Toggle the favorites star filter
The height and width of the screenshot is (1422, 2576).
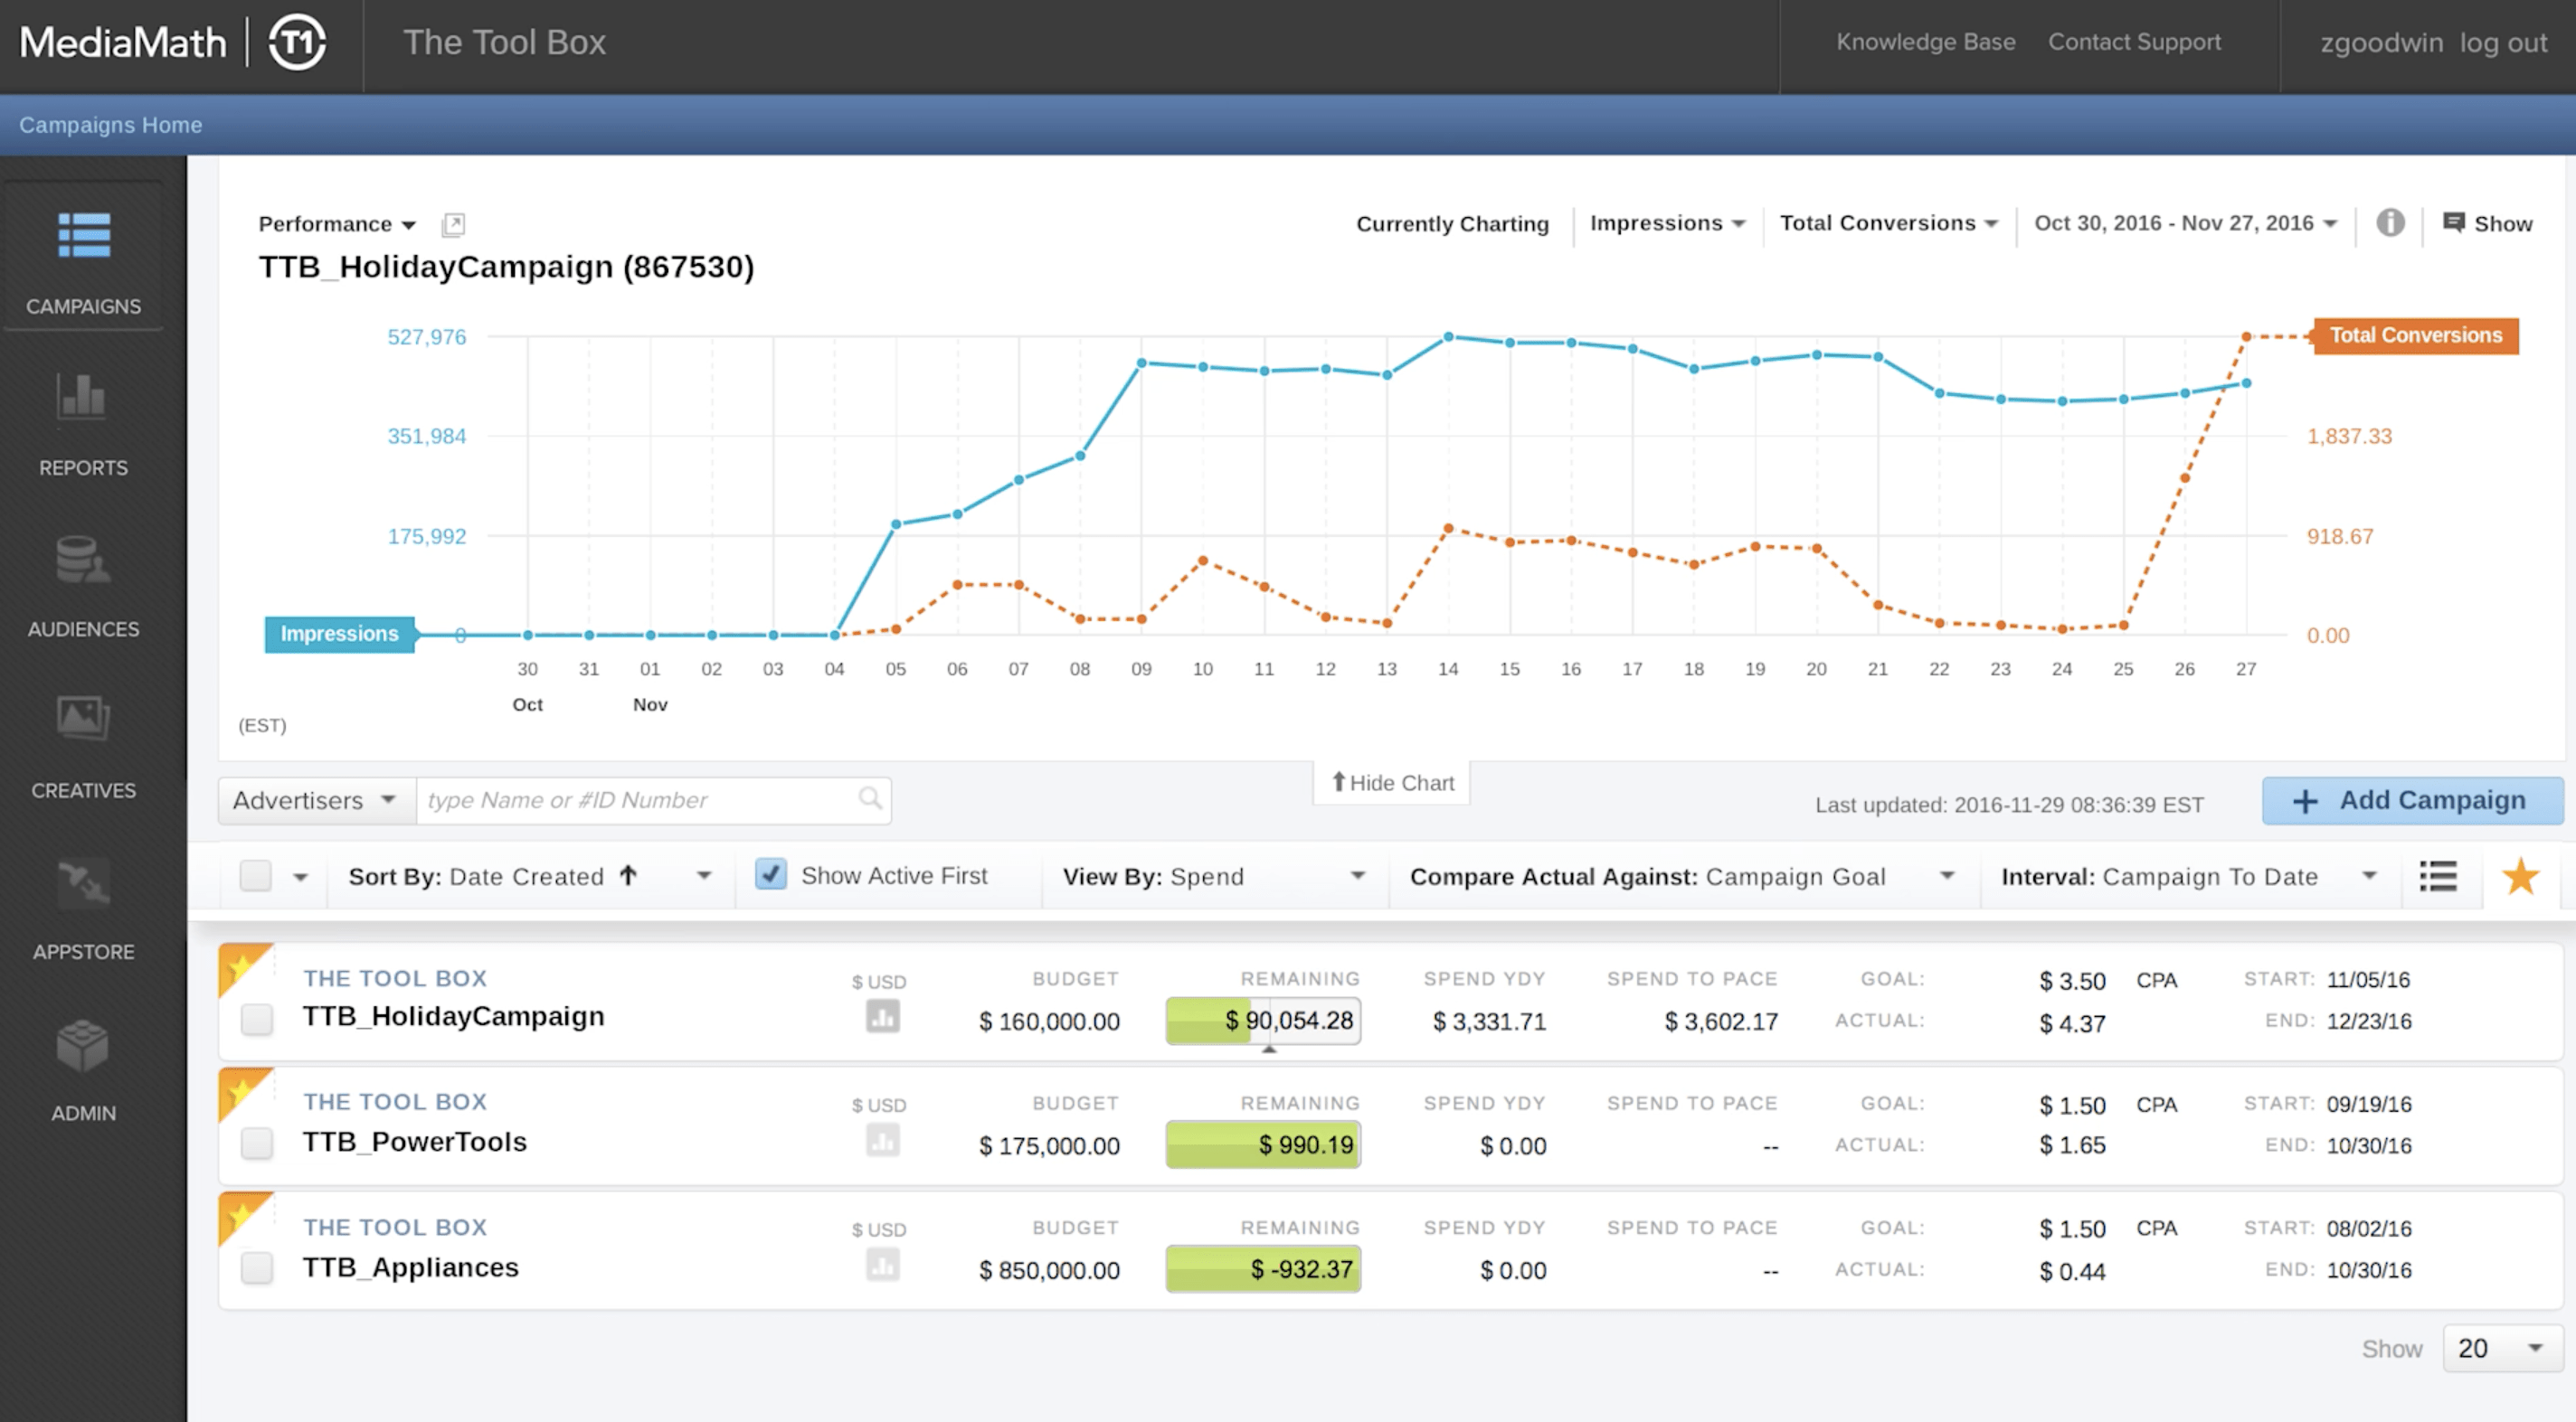click(x=2520, y=876)
